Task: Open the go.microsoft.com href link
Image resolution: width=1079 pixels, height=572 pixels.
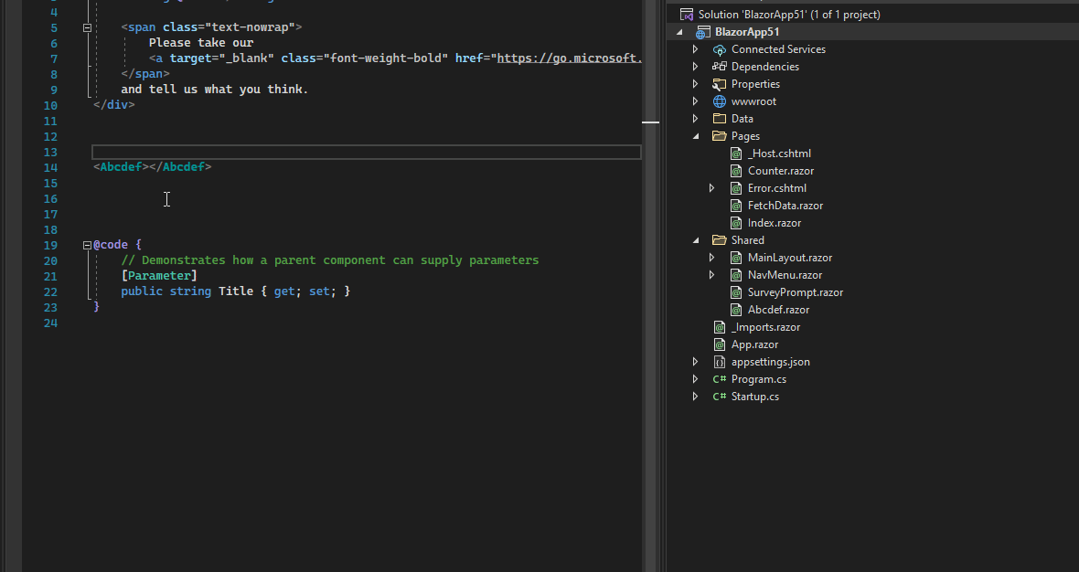Action: [569, 58]
